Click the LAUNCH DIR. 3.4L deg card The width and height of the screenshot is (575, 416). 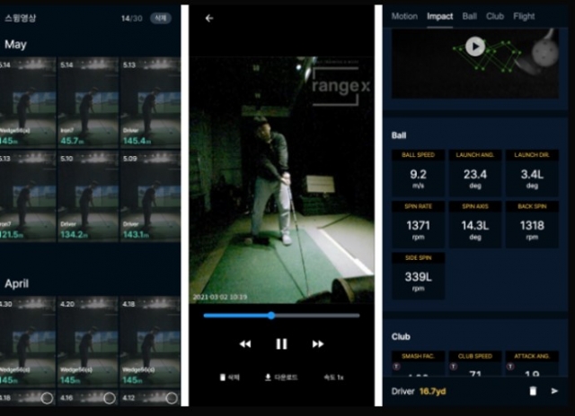point(532,173)
